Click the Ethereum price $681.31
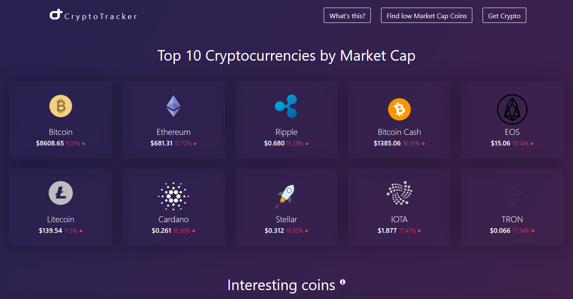The height and width of the screenshot is (299, 573). click(x=161, y=143)
